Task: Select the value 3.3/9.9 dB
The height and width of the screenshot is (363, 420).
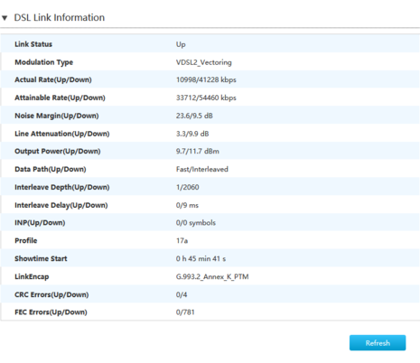Action: pos(192,134)
